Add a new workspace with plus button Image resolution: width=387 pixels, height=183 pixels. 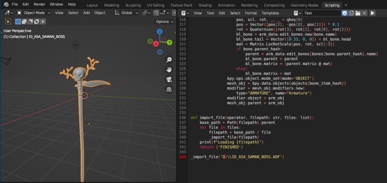pyautogui.click(x=346, y=5)
